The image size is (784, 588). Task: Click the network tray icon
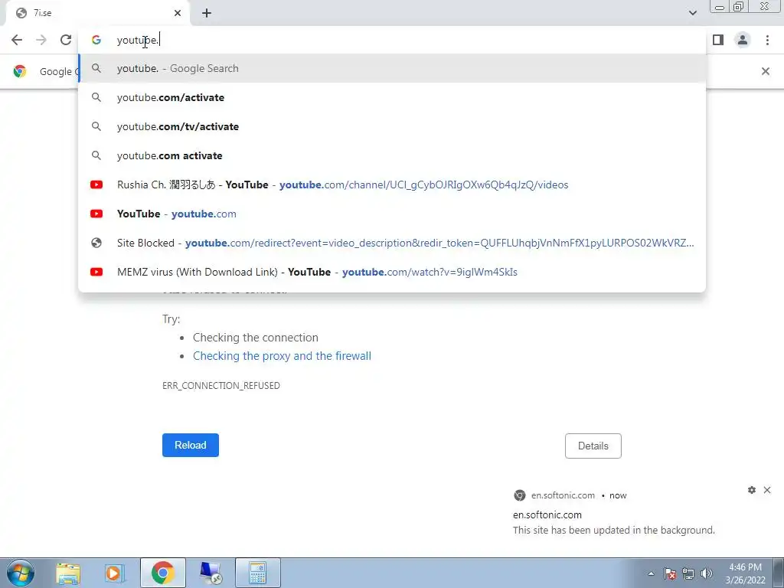[688, 573]
